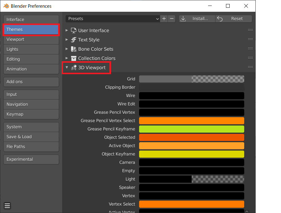Open the hamburger menu in bottom-left corner

[7, 205]
